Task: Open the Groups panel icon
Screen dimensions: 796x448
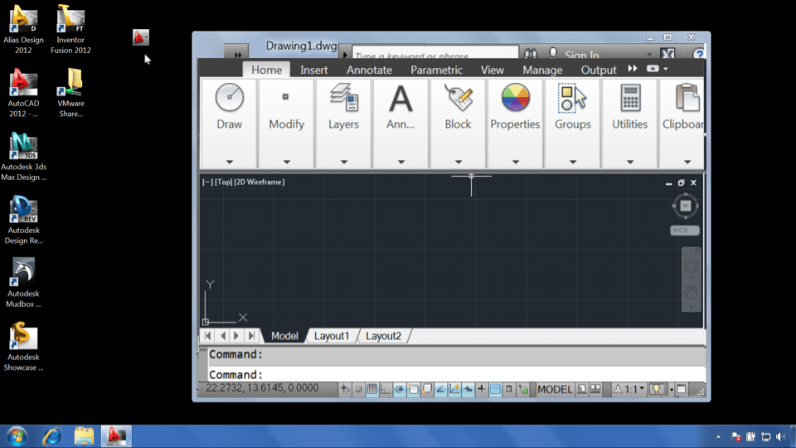Action: pos(573,98)
